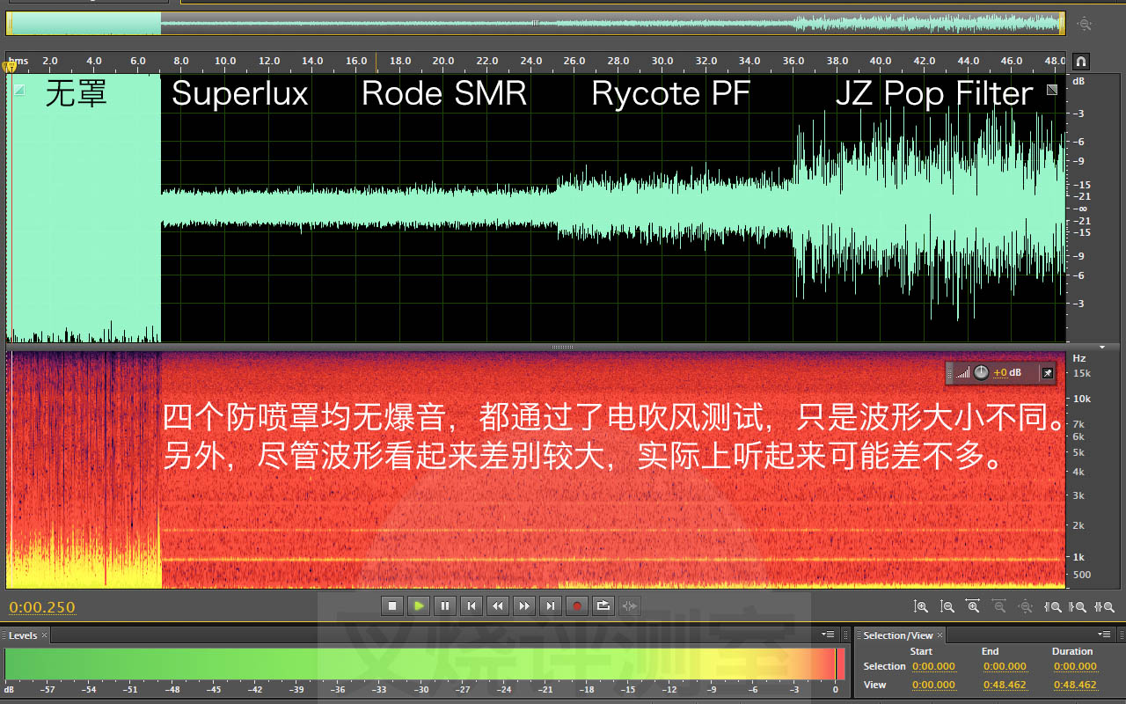Open the Levels panel options menu

(x=828, y=634)
